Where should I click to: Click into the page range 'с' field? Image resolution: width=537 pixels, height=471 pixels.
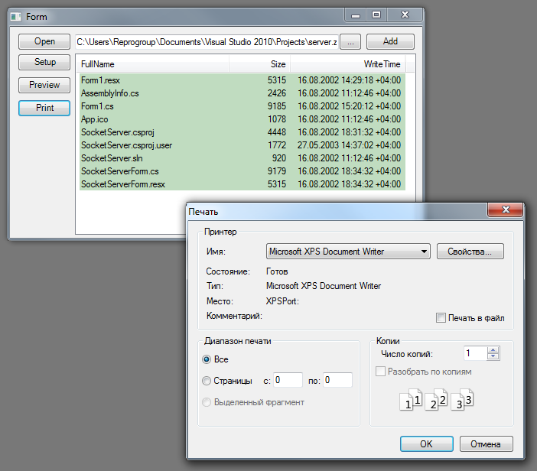click(288, 380)
